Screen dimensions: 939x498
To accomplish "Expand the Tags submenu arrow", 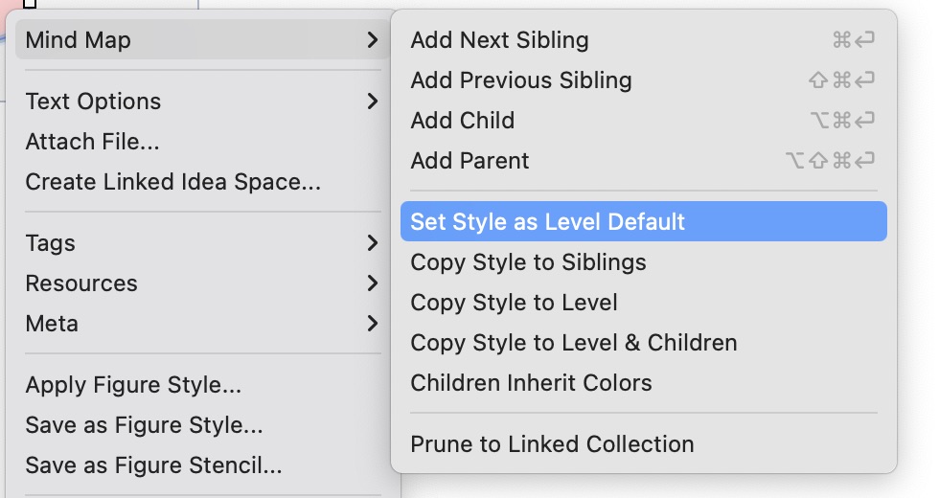I will (373, 243).
